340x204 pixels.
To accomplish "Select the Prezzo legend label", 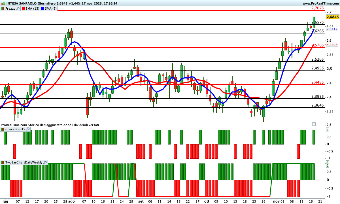I will point(11,8).
